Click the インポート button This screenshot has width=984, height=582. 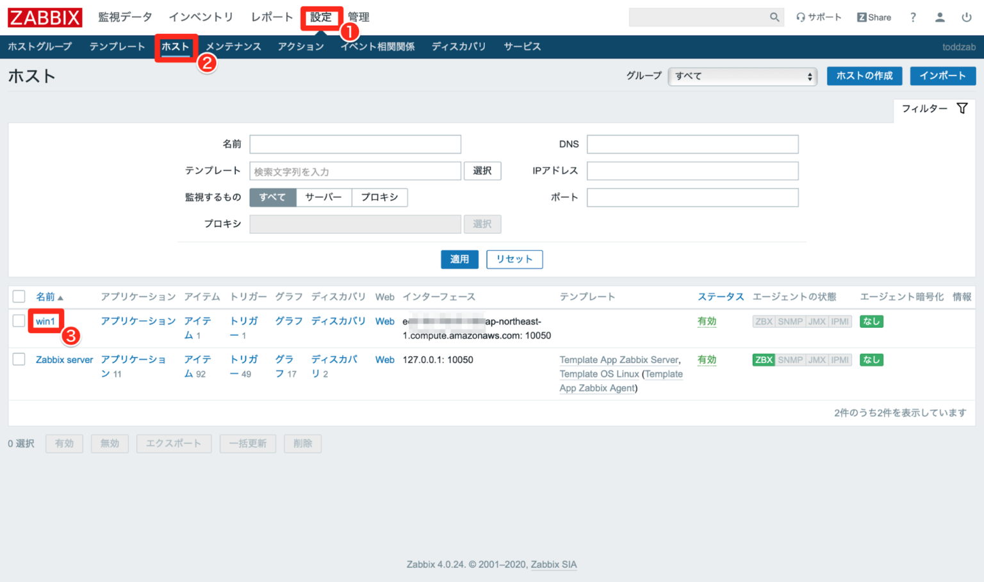point(943,76)
